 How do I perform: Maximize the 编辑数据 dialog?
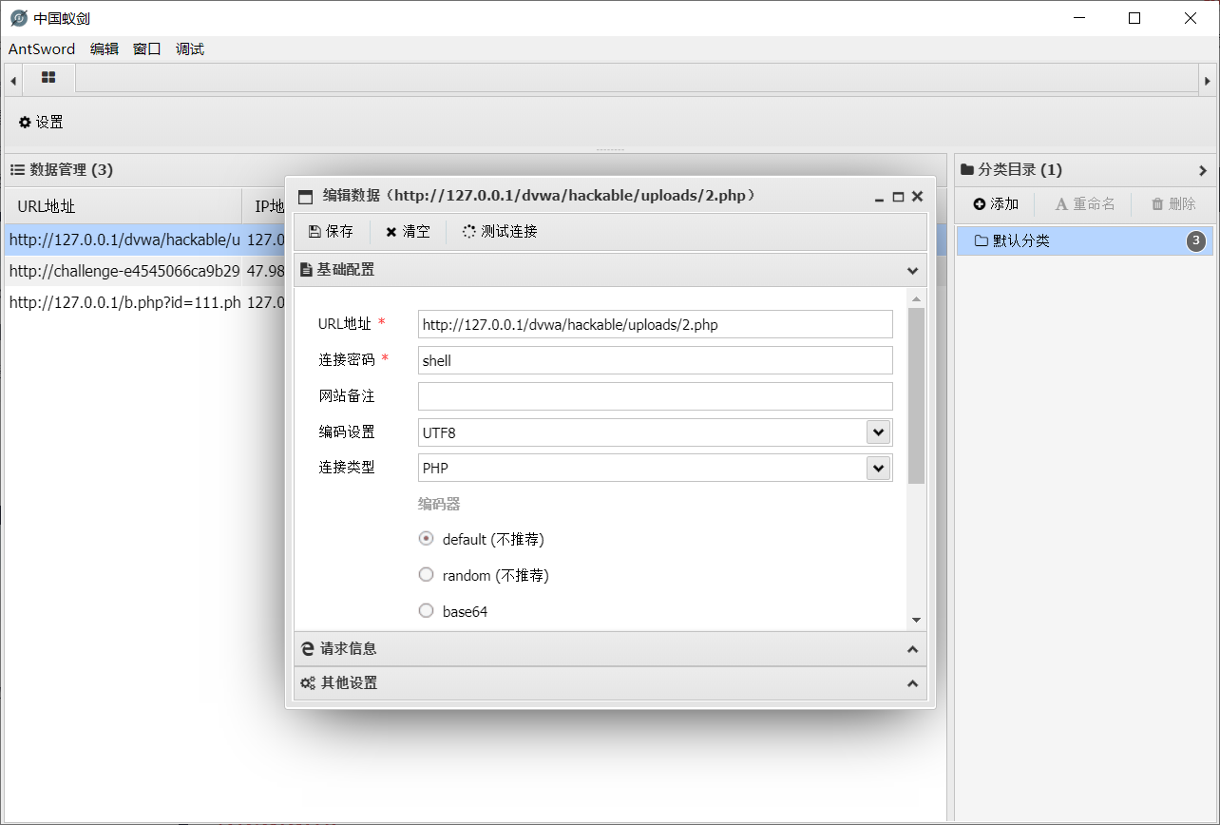point(898,197)
